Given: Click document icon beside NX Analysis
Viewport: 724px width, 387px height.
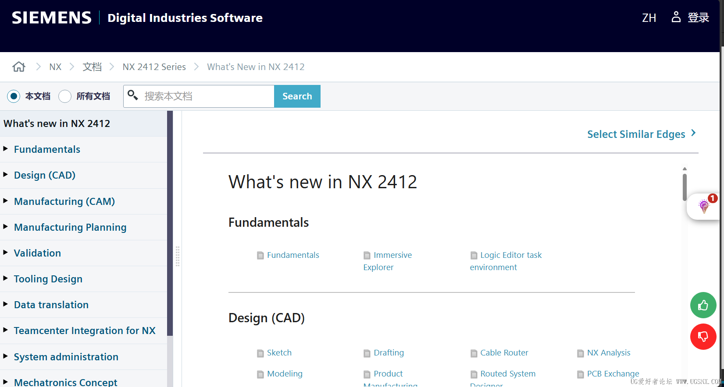Looking at the screenshot, I should pyautogui.click(x=581, y=353).
